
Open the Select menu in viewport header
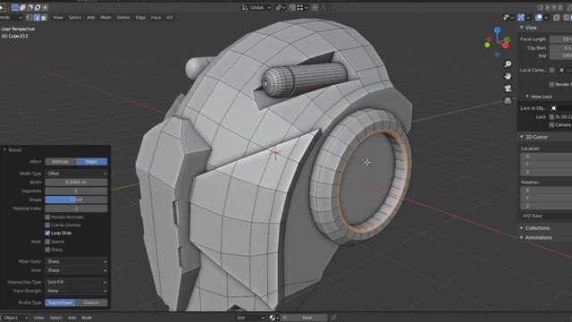tap(75, 18)
